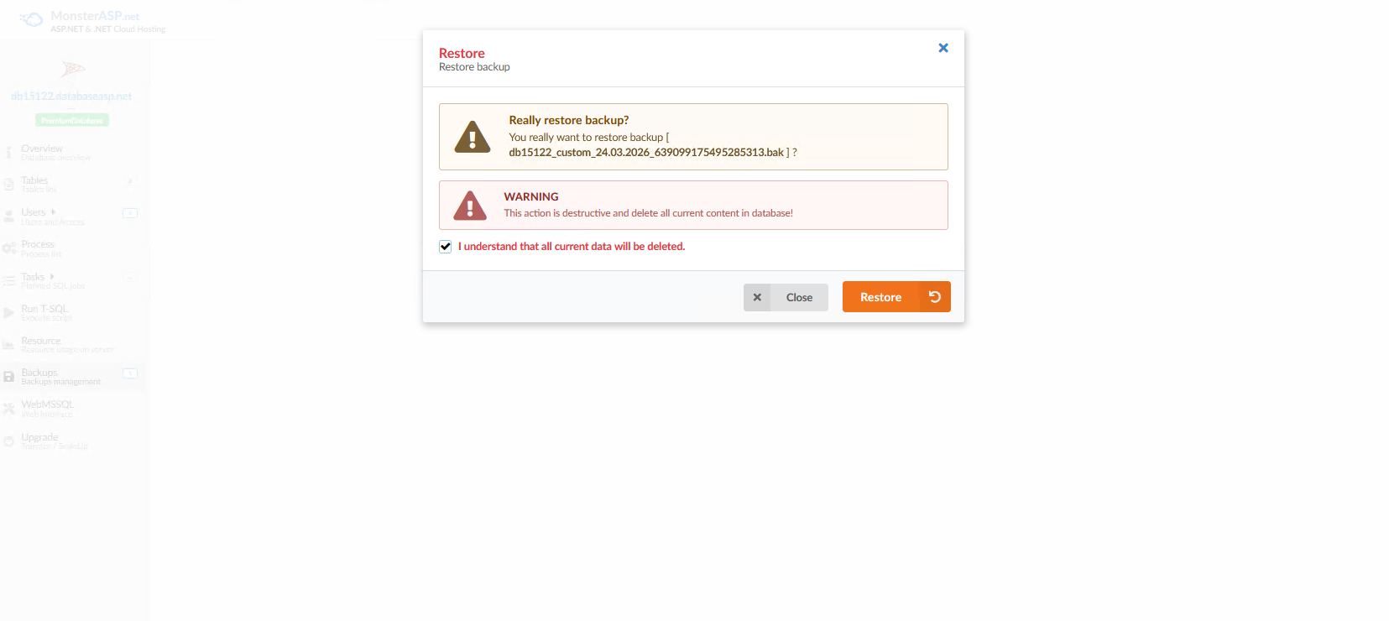Click the restore arrow icon on Restore button

[x=935, y=296]
